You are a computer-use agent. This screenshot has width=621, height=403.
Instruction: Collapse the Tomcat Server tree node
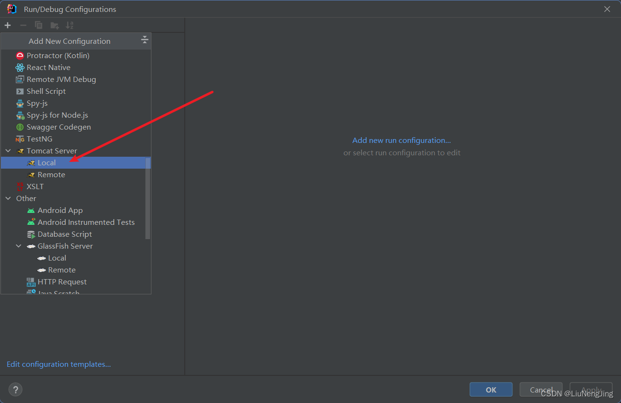point(8,151)
